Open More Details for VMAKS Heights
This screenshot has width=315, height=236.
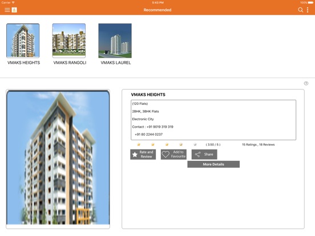pyautogui.click(x=213, y=164)
